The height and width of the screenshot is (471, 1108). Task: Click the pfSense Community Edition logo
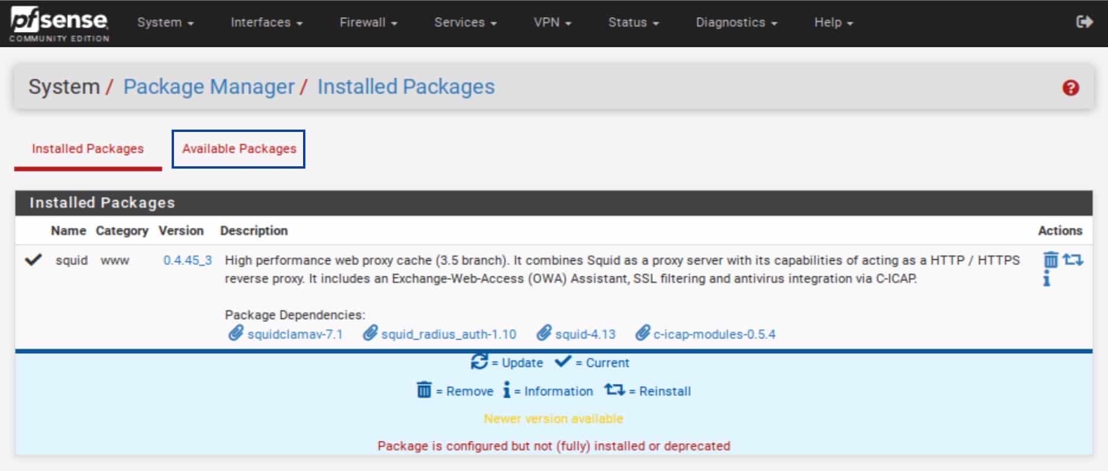pos(59,25)
